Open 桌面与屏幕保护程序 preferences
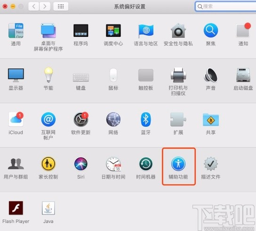 [x=48, y=31]
